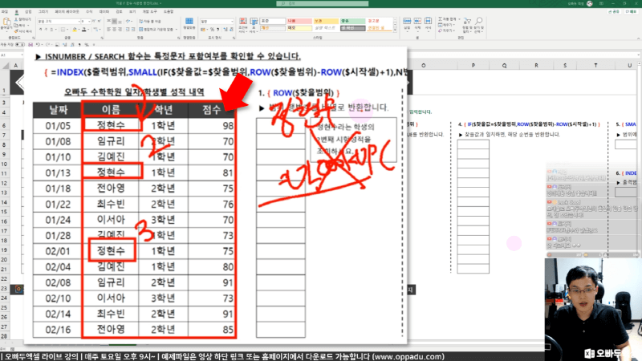This screenshot has height=361, width=642.
Task: Click the Redo arrow in quick access toolbar
Action: click(x=47, y=45)
